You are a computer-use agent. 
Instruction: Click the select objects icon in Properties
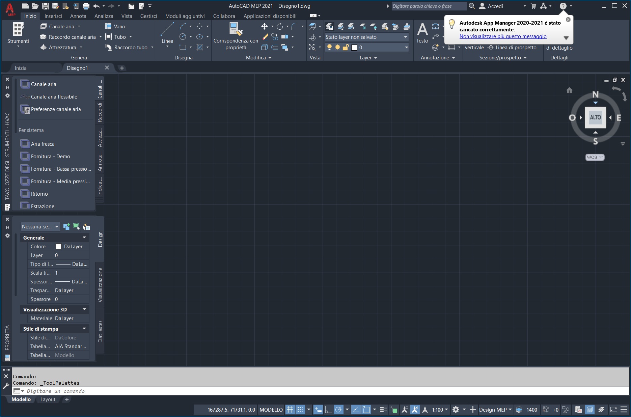pyautogui.click(x=77, y=227)
